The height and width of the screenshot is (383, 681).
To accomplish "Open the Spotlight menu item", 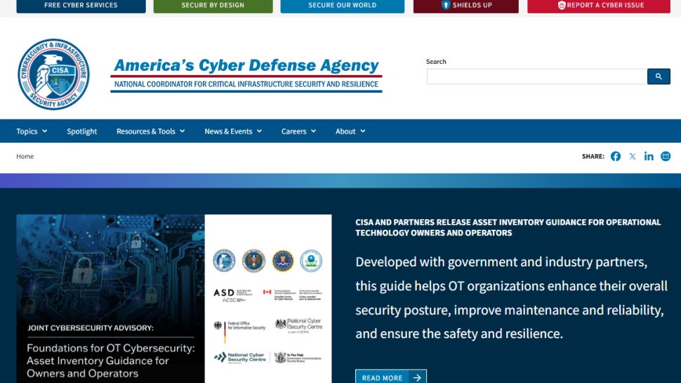I will point(81,131).
